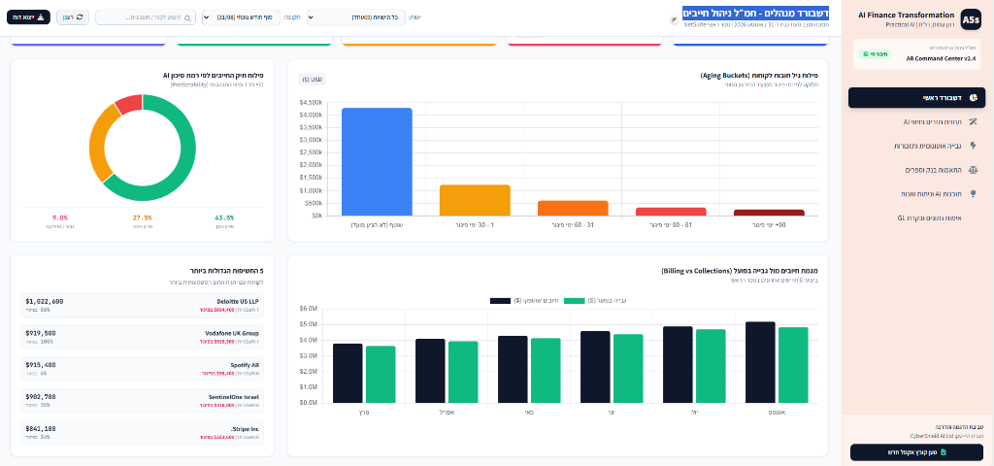Click the A5s logo badge
This screenshot has width=994, height=466.
[971, 19]
